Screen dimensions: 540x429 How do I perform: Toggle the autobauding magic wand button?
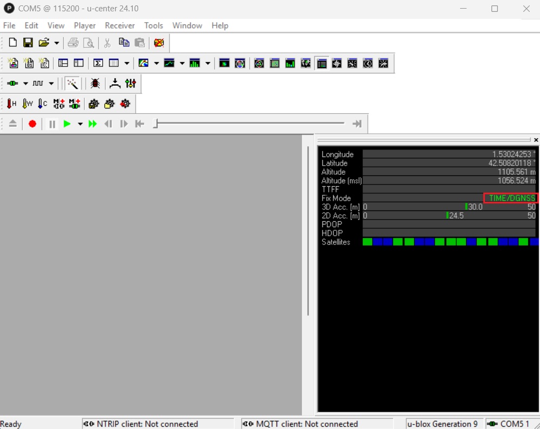coord(72,84)
